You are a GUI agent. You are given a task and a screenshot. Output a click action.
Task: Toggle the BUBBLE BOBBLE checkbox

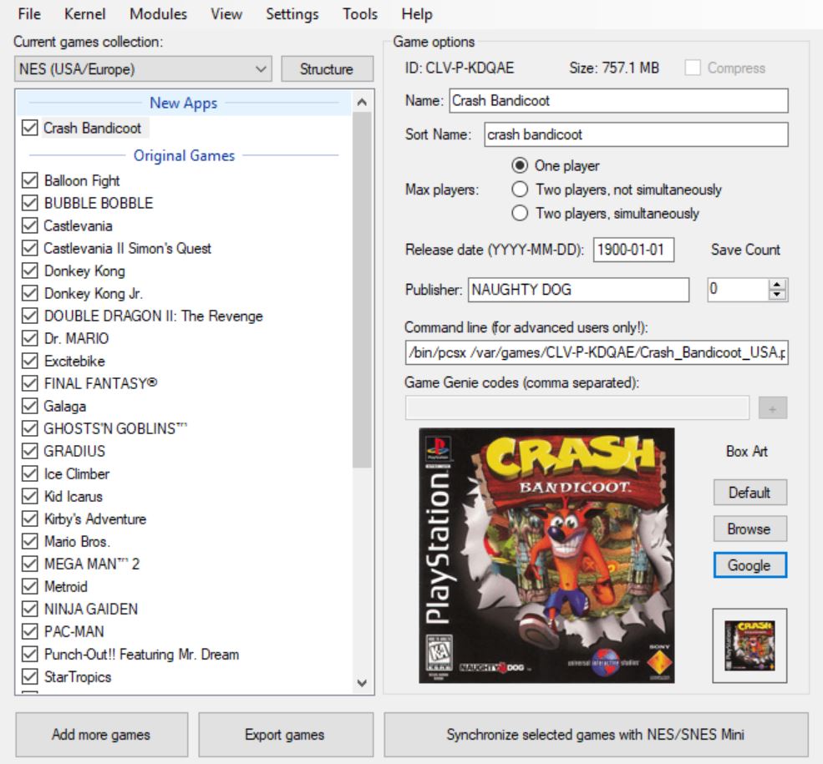30,203
